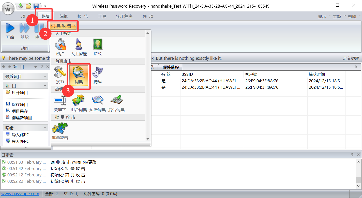This screenshot has height=198, width=362.
Task: Switch to the 编辑 (Edit) ribbon tab
Action: (x=64, y=16)
